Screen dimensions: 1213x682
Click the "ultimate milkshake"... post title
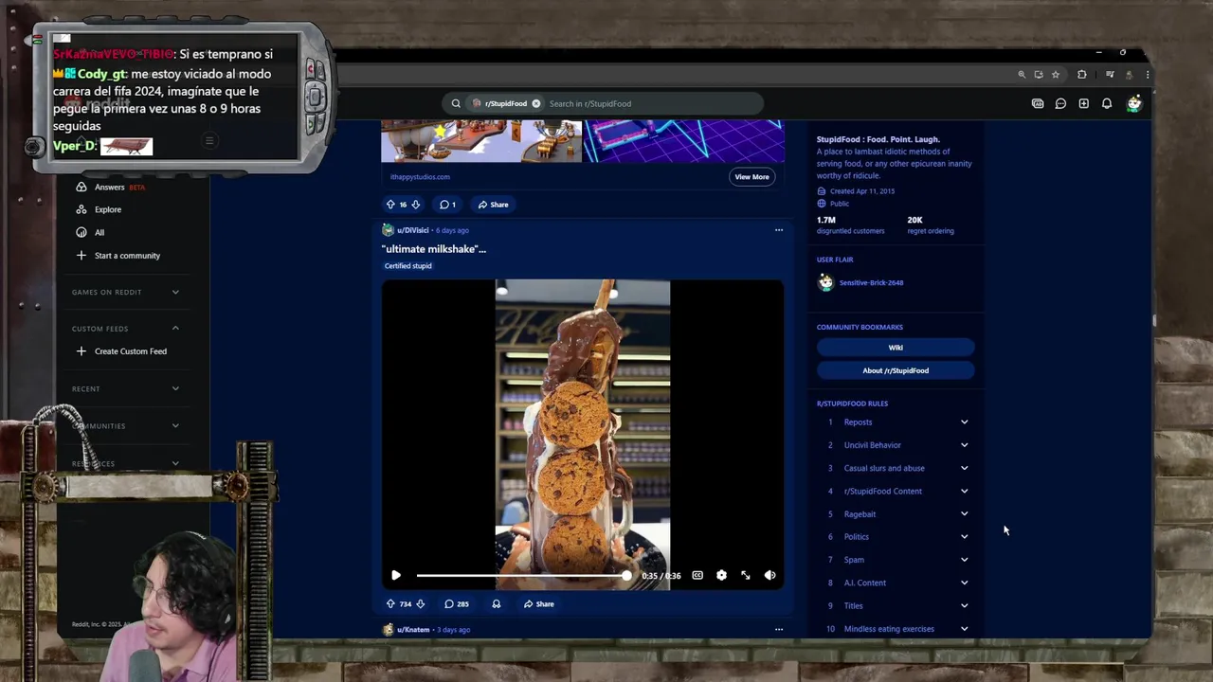(434, 249)
